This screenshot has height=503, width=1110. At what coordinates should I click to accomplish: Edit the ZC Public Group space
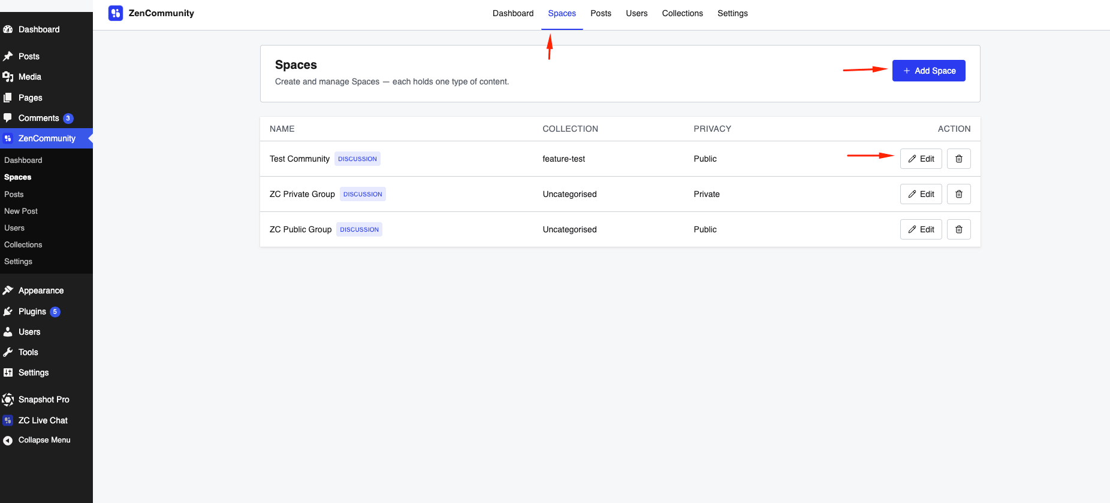pos(921,229)
